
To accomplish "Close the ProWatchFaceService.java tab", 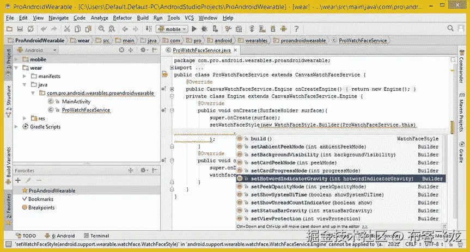I will [235, 50].
